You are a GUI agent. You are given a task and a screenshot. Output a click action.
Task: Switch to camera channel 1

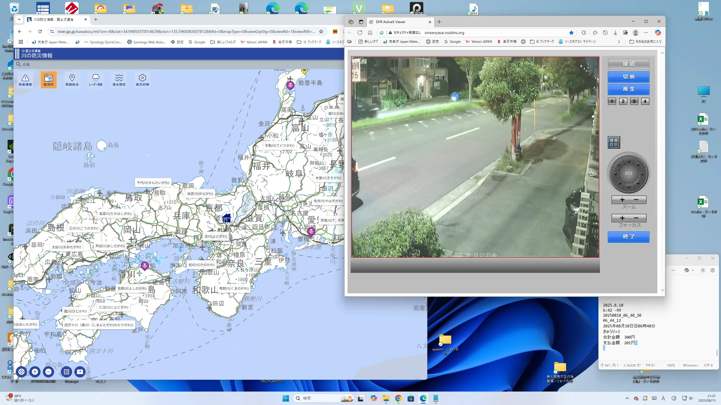tap(612, 101)
